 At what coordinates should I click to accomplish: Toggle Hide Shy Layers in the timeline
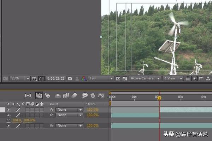point(58,96)
